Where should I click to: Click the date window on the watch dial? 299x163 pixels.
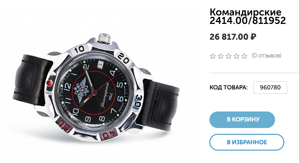click(x=100, y=65)
